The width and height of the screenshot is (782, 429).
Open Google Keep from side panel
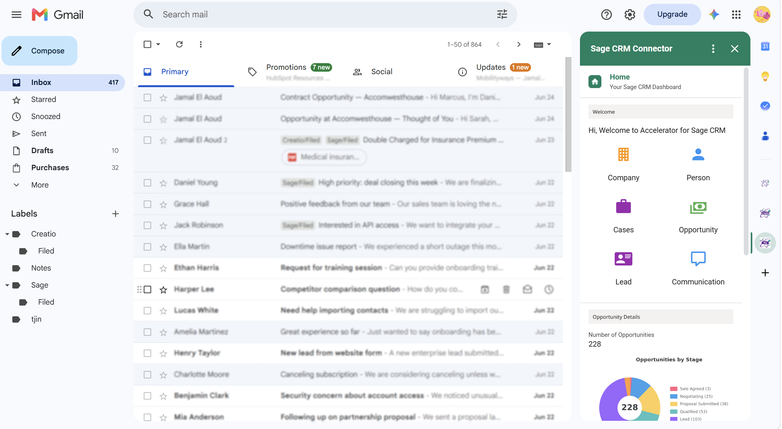[x=765, y=76]
